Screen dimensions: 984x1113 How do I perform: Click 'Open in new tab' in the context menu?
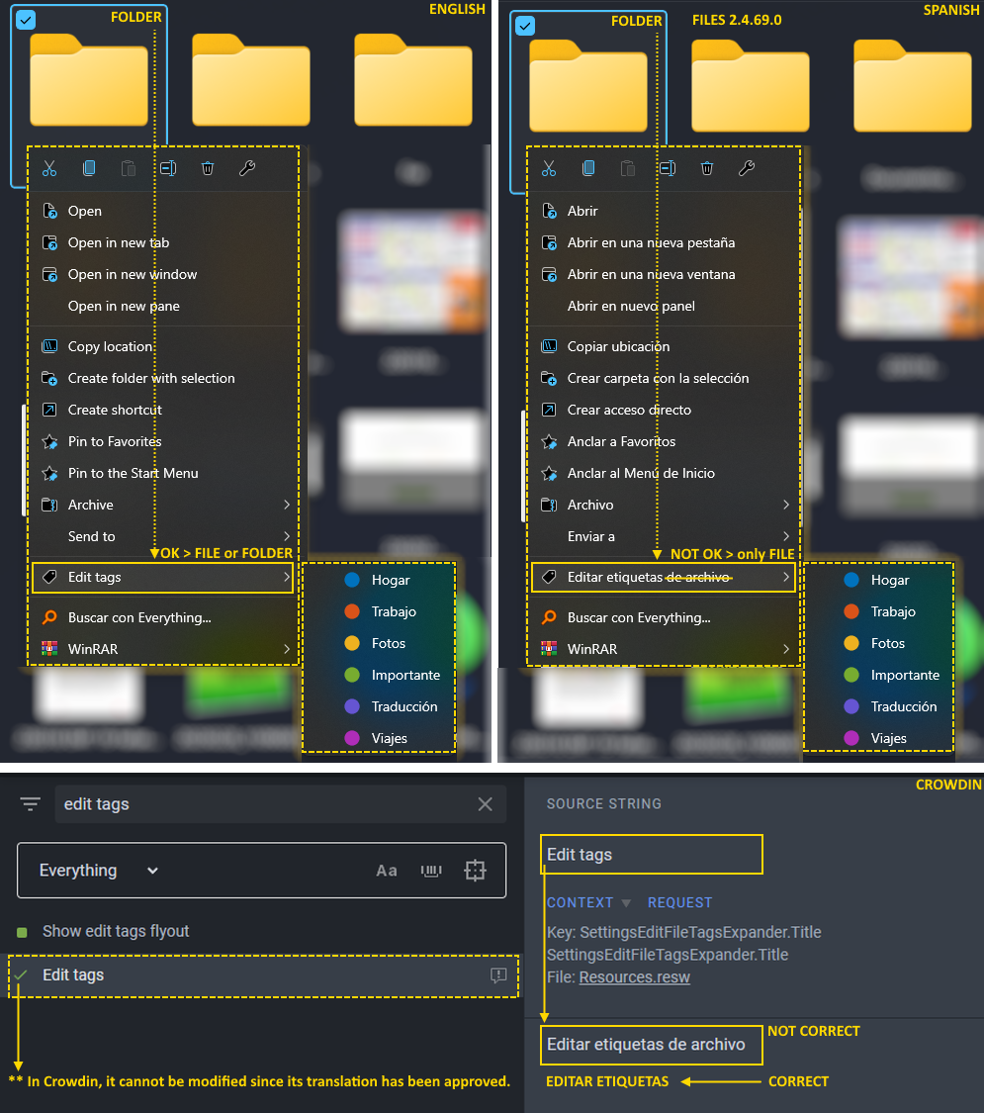(119, 242)
